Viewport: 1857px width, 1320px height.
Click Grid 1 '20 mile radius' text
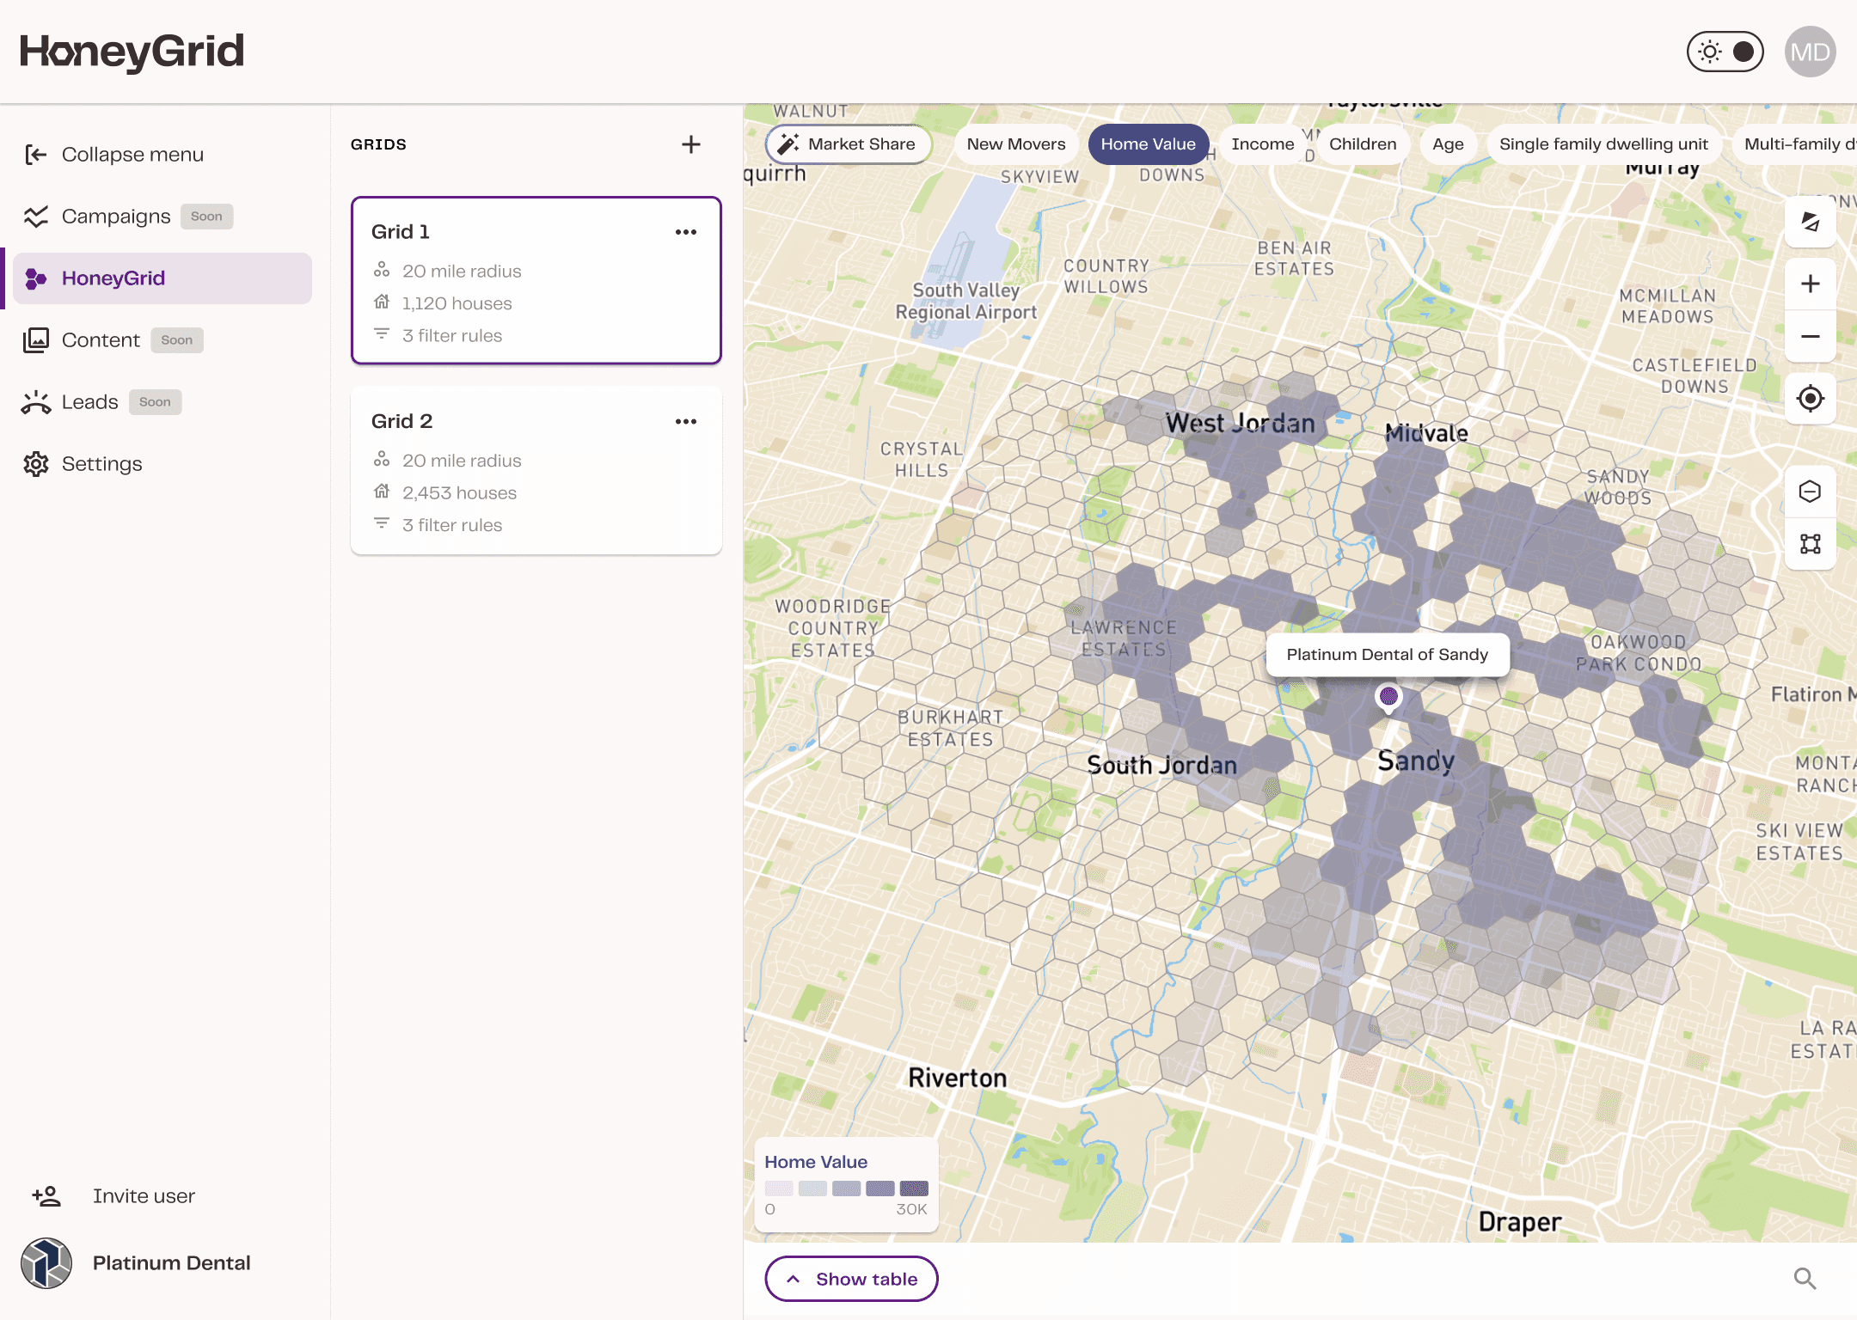coord(462,272)
